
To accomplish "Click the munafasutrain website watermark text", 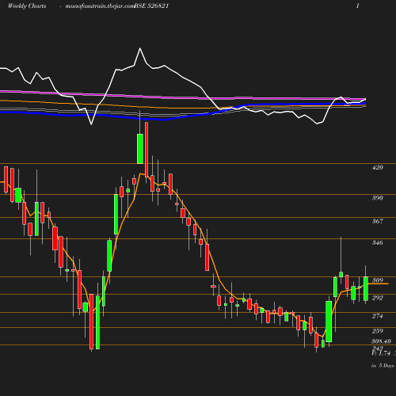I will (100, 6).
